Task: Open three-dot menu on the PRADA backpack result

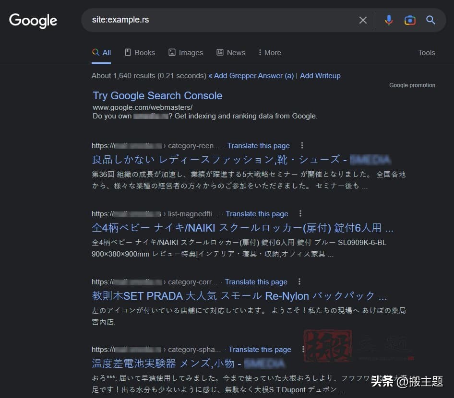Action: pyautogui.click(x=299, y=282)
